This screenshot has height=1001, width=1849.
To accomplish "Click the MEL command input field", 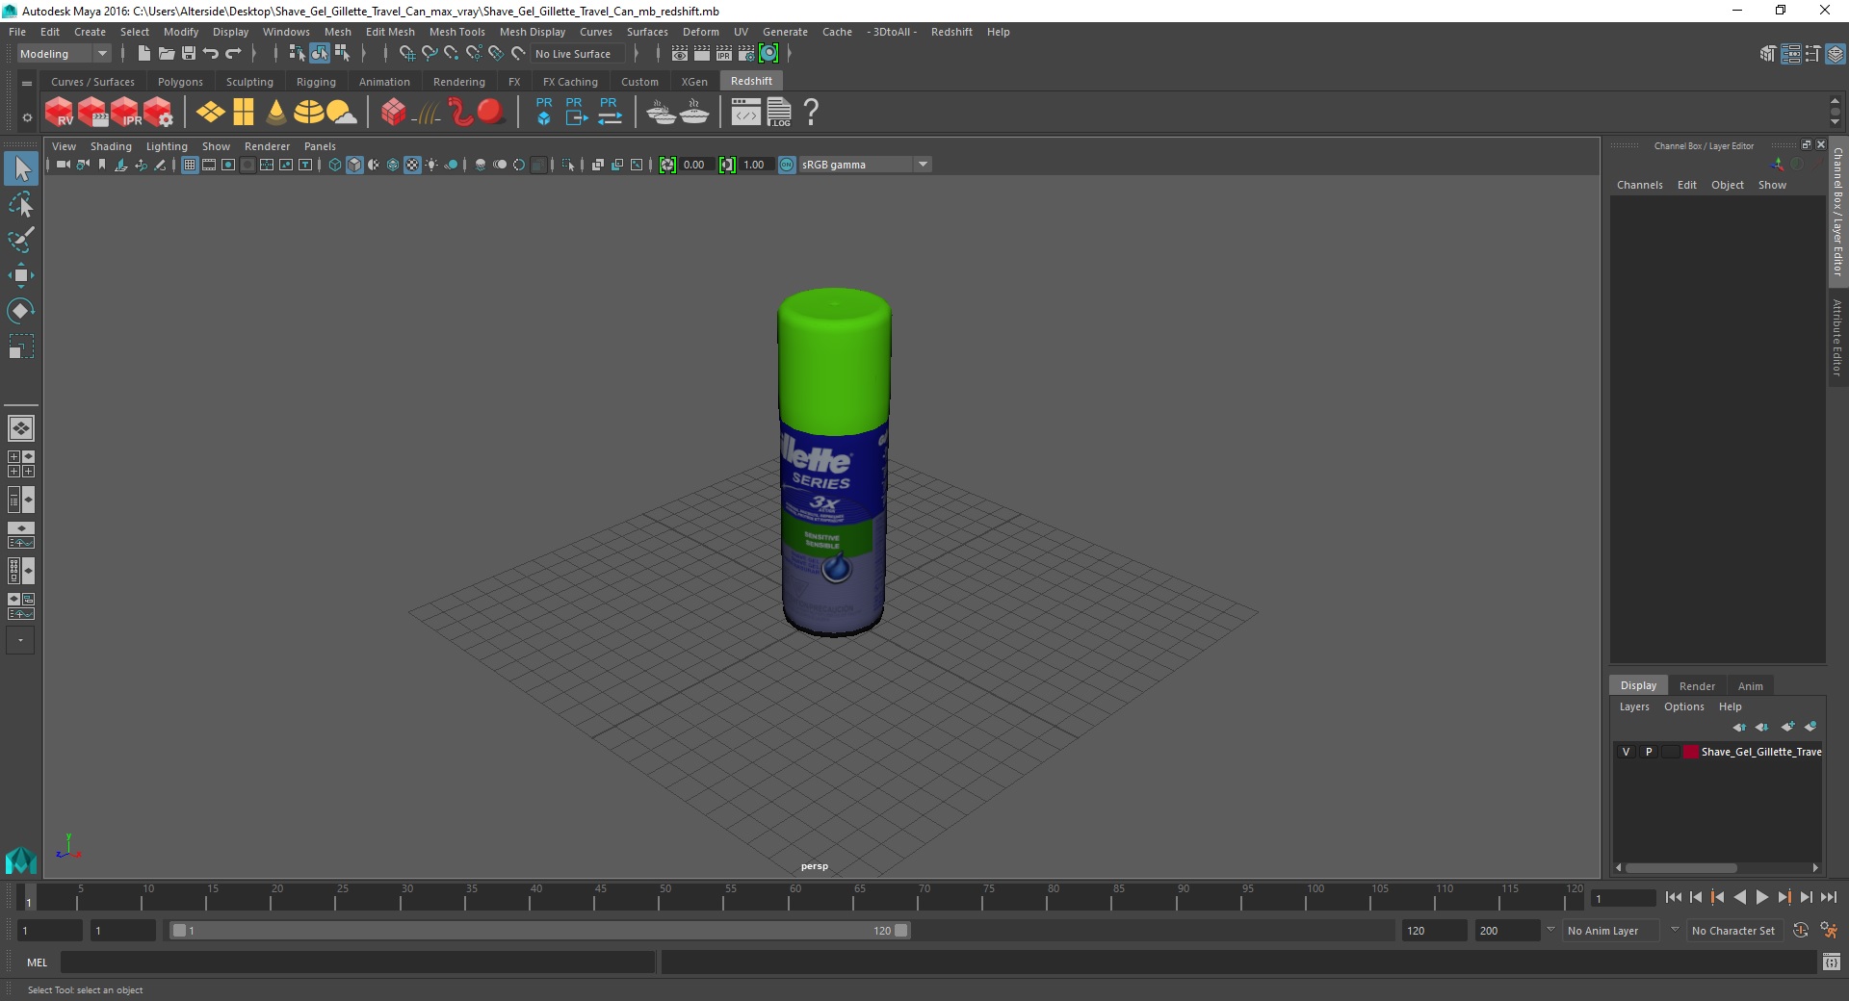I will click(358, 962).
